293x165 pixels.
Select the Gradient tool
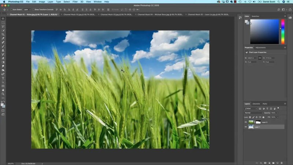(3, 62)
